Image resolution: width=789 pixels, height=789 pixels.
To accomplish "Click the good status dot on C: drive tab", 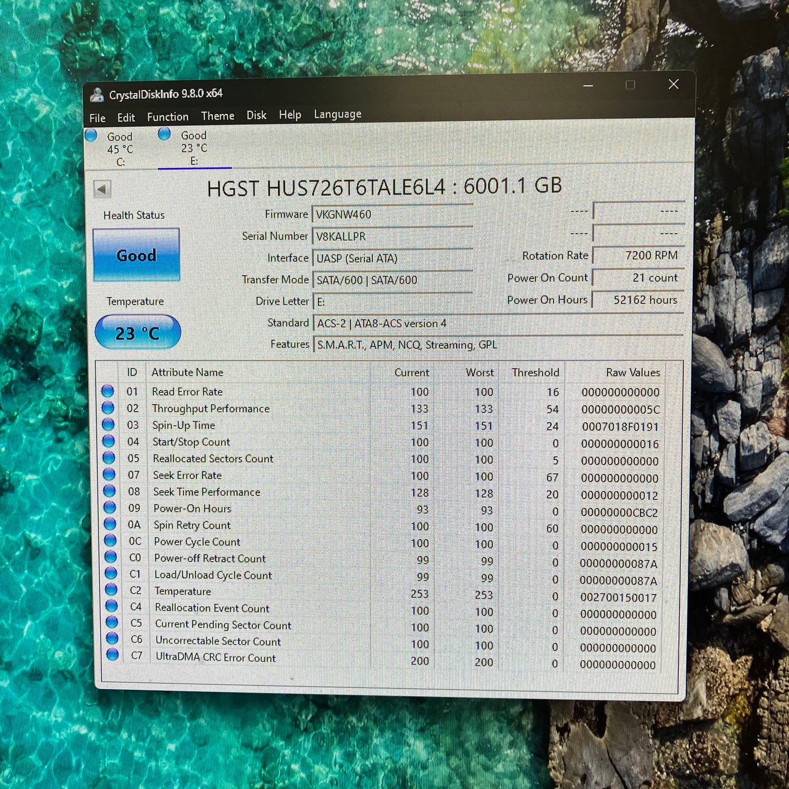I will tap(91, 135).
